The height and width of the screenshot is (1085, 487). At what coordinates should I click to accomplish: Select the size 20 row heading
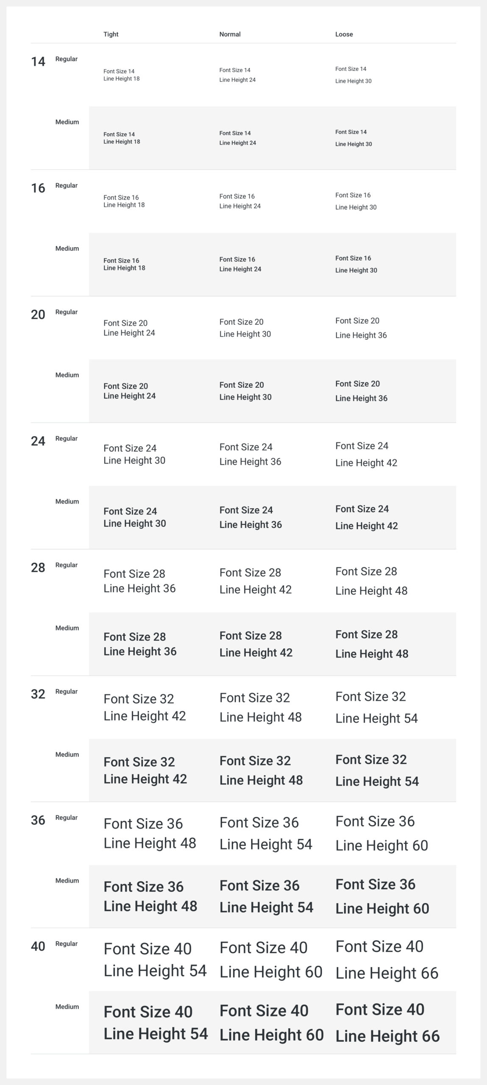click(38, 314)
